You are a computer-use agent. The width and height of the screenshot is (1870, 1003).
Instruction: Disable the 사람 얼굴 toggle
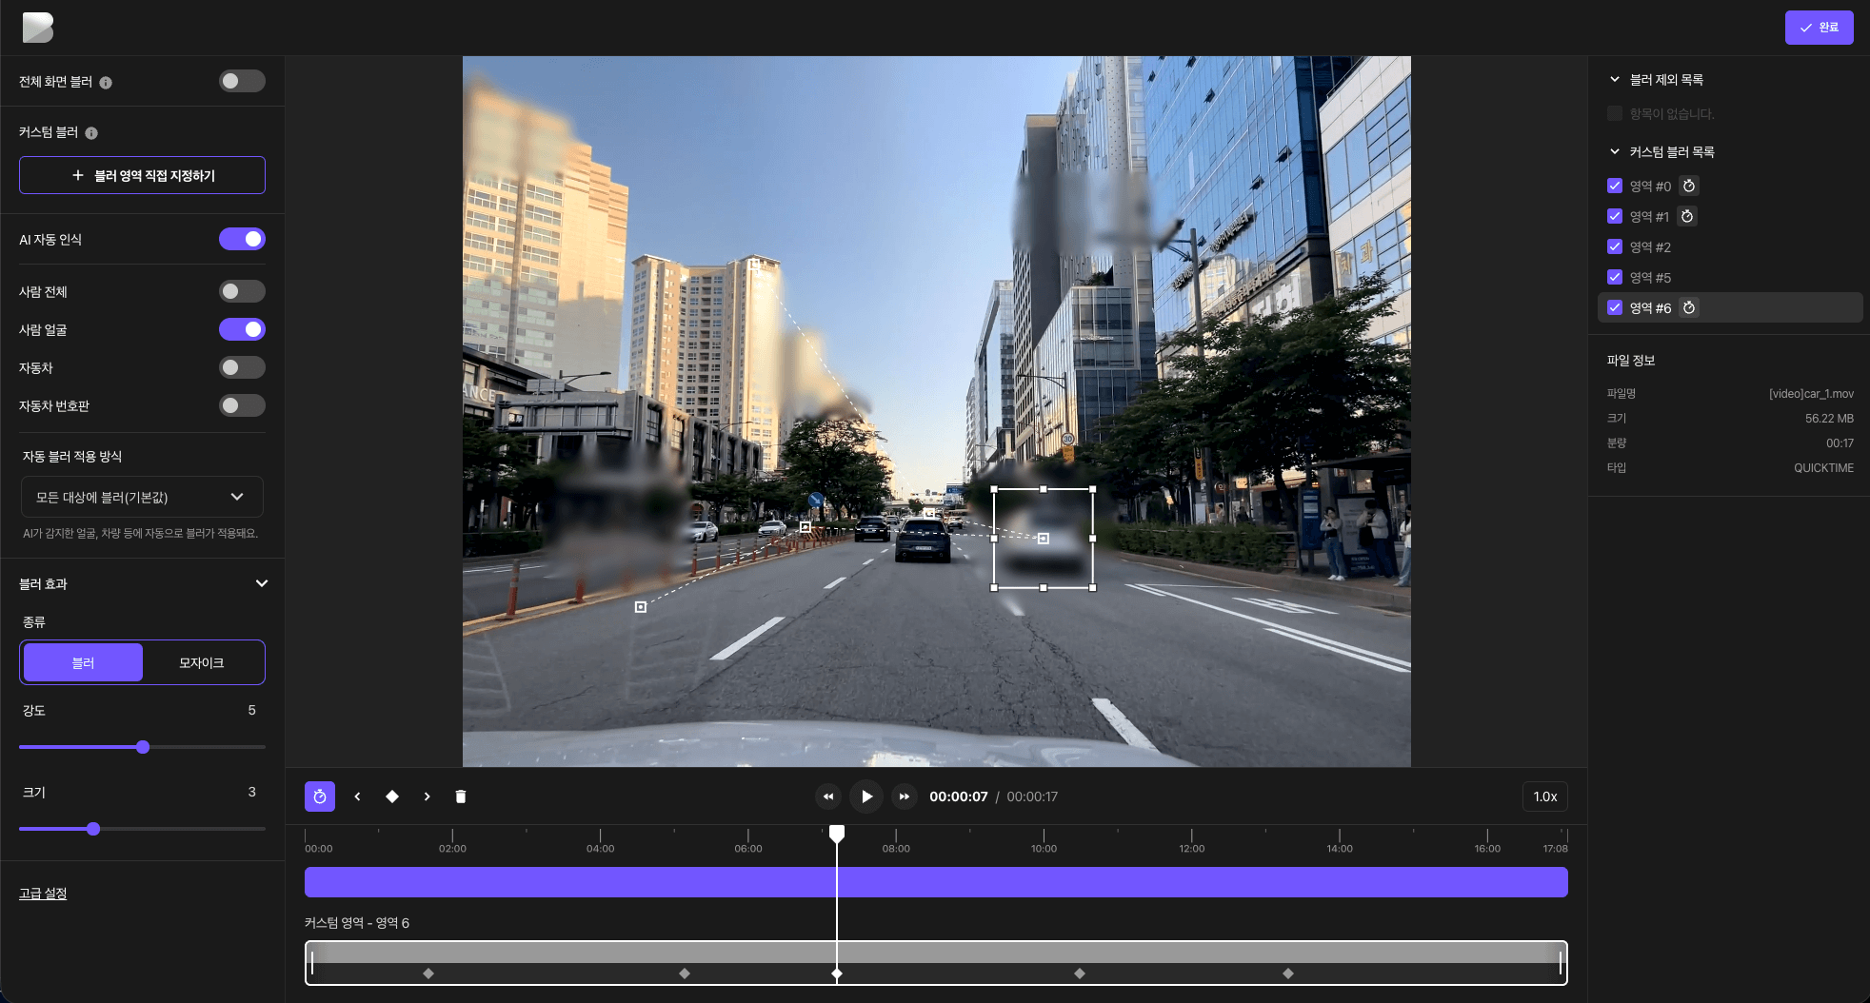pyautogui.click(x=242, y=330)
